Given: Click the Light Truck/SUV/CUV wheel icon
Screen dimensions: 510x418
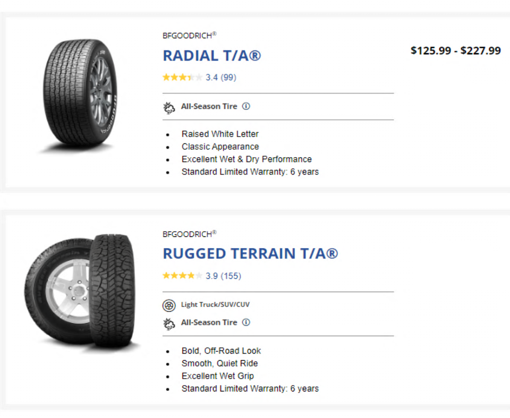Looking at the screenshot, I should click(x=169, y=305).
